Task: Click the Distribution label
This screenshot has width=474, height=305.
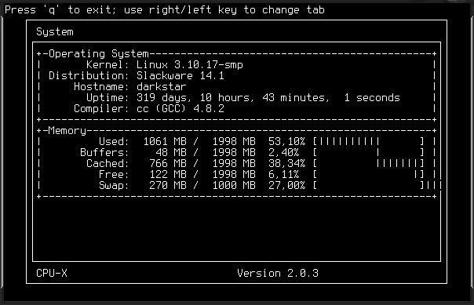Action: pos(89,75)
